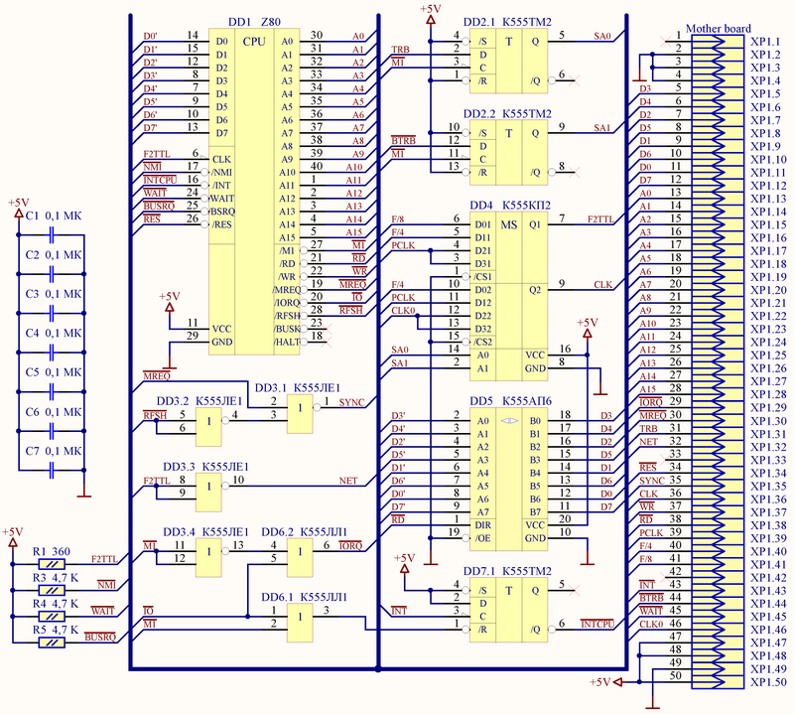Select the F2TTL label at CPU CLK pin
Image resolution: width=794 pixels, height=714 pixels.
click(159, 153)
